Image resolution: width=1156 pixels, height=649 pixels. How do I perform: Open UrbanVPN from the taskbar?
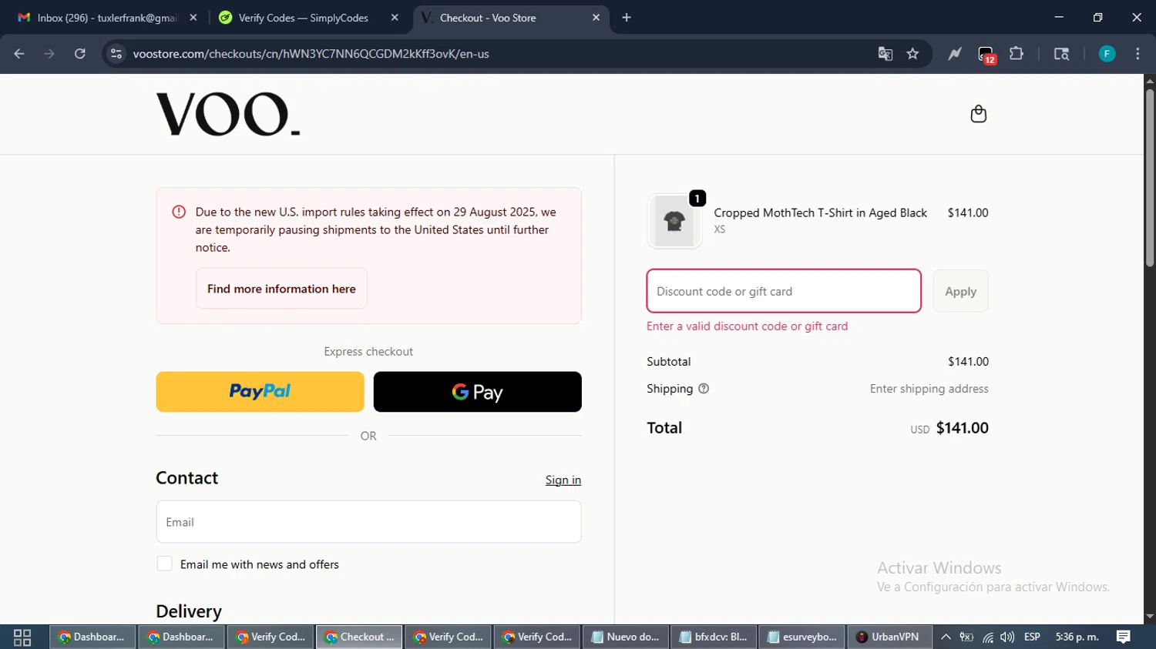(889, 637)
